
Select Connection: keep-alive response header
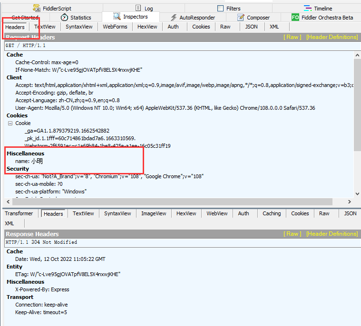[41, 305]
